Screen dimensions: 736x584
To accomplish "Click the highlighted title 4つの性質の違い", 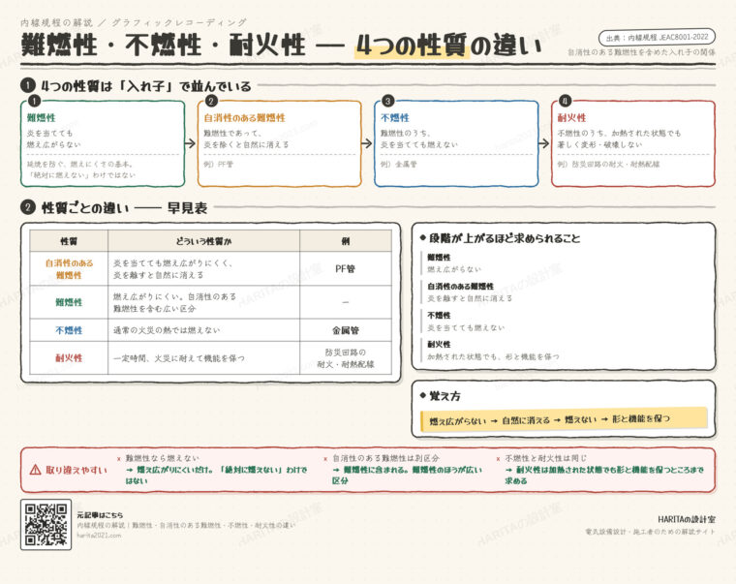I will coord(448,46).
